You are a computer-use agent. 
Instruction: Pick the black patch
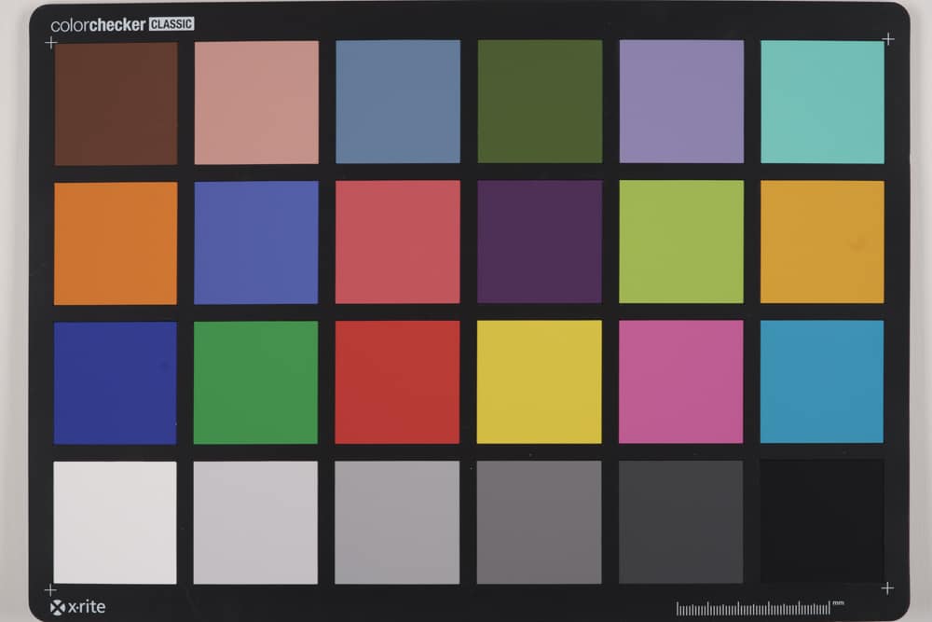822,521
